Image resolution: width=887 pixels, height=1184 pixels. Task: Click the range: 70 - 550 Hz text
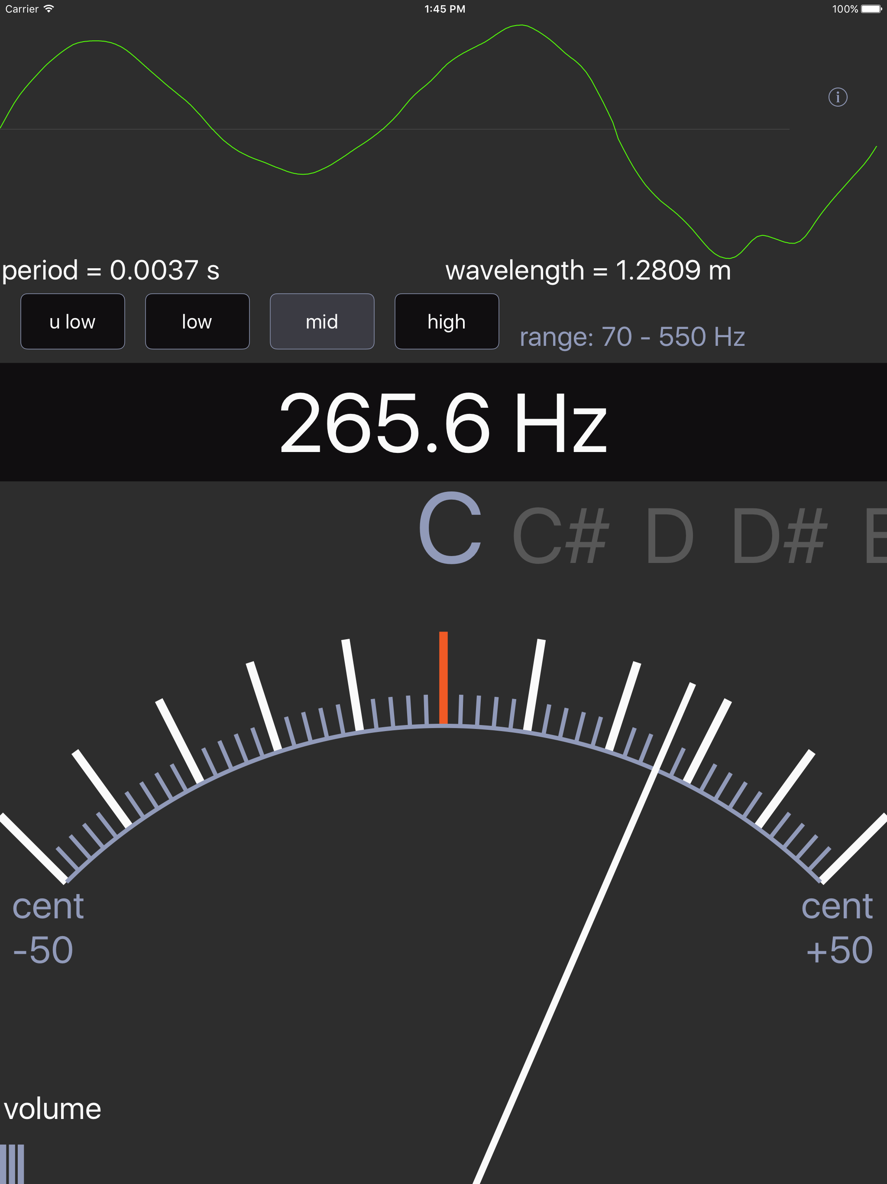[x=632, y=336]
